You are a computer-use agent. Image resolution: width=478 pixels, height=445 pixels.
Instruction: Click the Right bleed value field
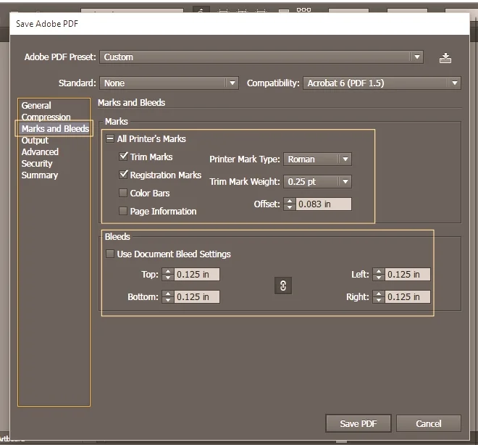point(408,296)
